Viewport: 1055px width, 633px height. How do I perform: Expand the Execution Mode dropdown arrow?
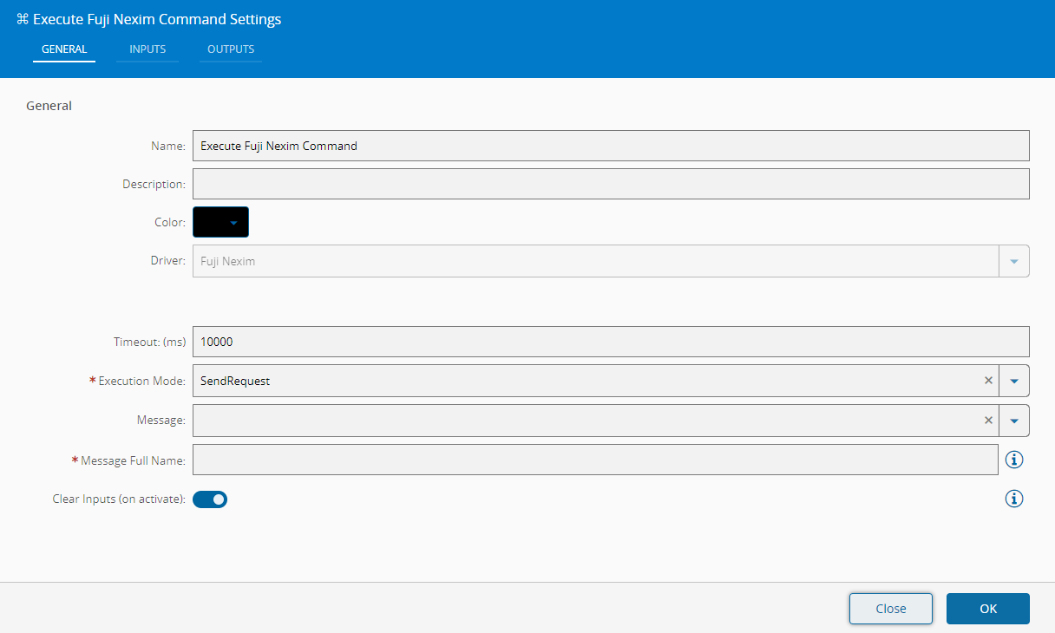[x=1014, y=381]
